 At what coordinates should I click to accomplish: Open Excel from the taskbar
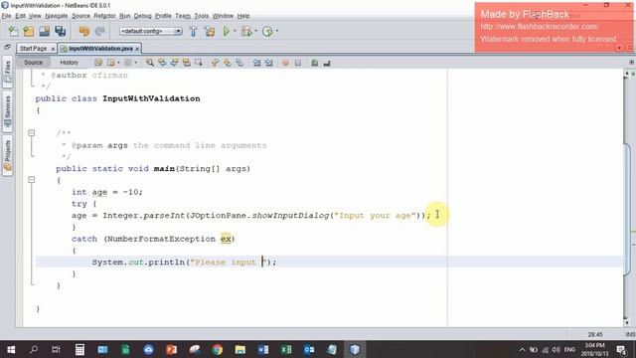(286, 349)
